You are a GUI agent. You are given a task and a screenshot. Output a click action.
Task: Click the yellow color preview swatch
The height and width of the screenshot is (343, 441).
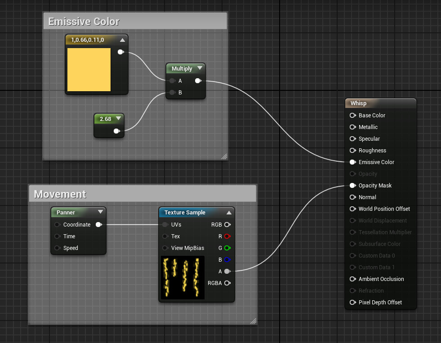[89, 70]
